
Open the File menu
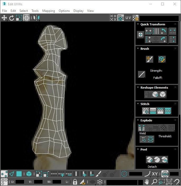[4, 11]
